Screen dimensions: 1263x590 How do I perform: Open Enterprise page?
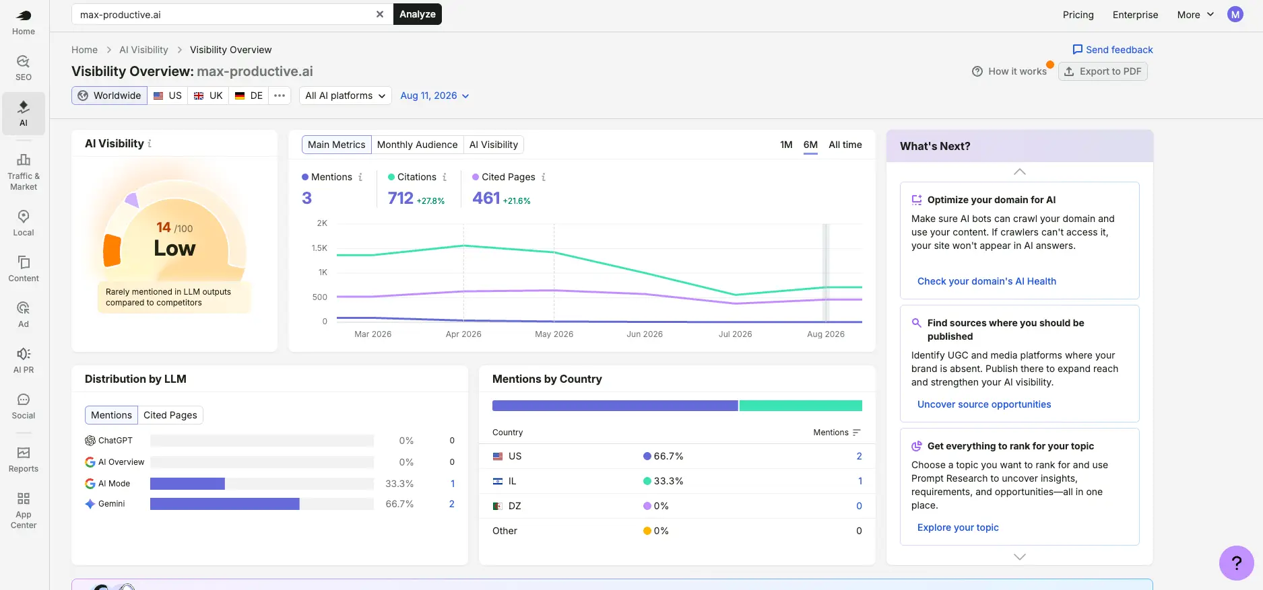tap(1136, 14)
